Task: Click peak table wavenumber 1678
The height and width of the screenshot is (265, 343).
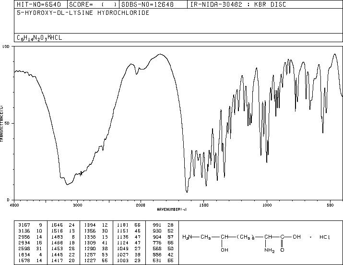Action: (x=24, y=260)
